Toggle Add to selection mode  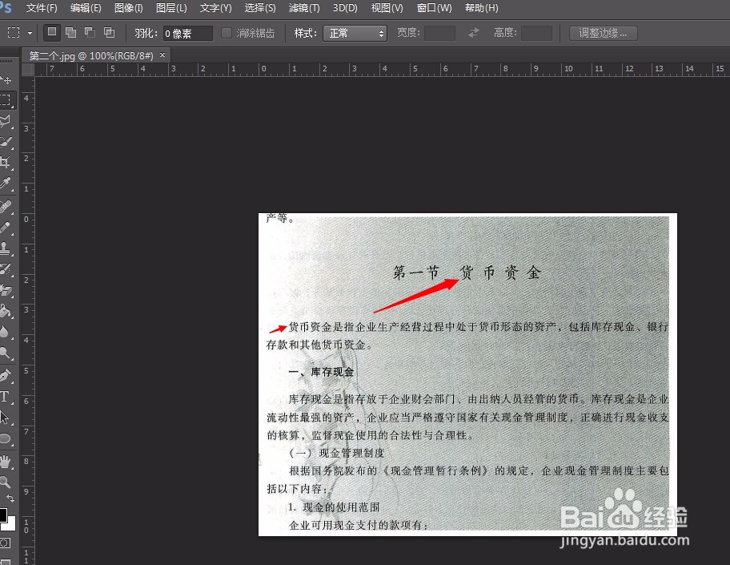tap(71, 31)
